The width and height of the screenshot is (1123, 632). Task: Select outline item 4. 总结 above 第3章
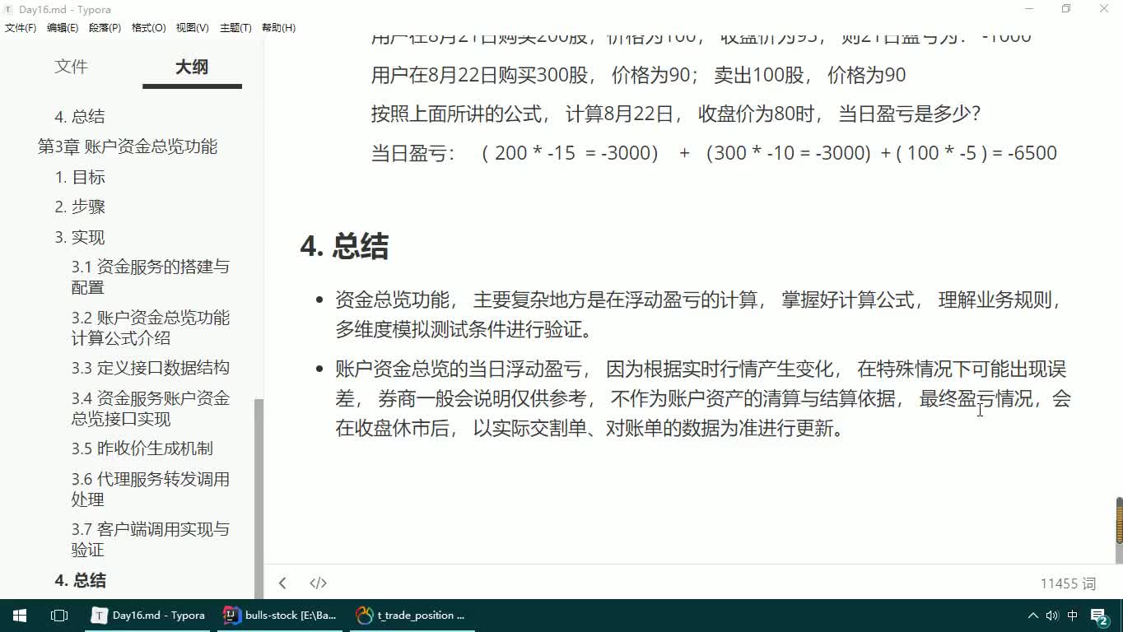coord(80,116)
